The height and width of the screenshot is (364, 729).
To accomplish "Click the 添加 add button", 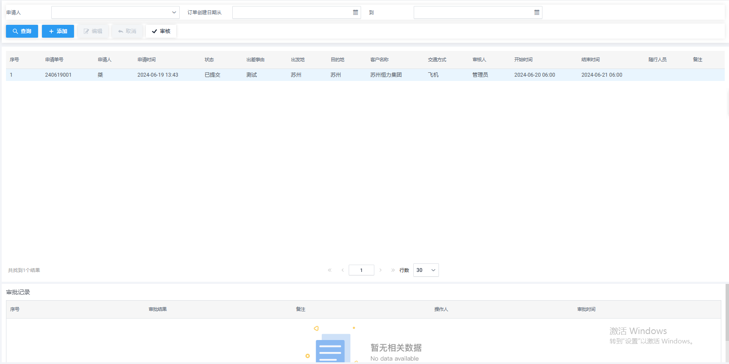I will click(58, 31).
